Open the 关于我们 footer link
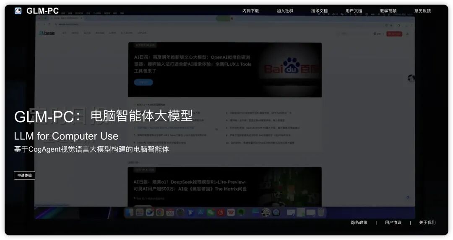This screenshot has width=453, height=240. click(427, 222)
